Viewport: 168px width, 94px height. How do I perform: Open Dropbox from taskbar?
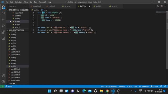point(78,91)
